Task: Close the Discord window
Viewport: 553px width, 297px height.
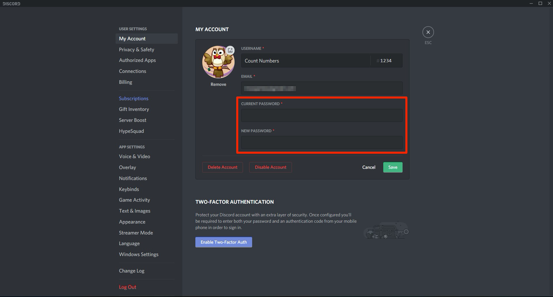Action: 549,3
